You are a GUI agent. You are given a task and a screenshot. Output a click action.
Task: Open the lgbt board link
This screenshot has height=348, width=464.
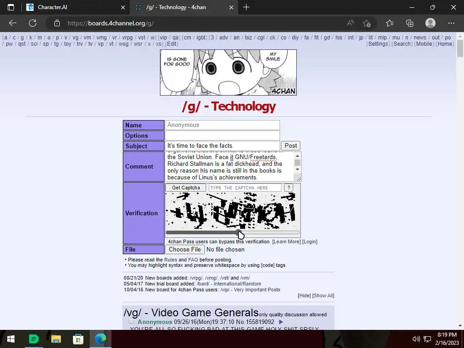click(201, 38)
